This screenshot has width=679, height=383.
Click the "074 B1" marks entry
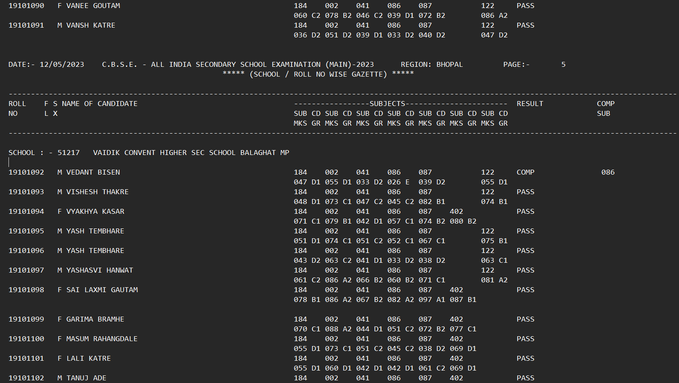(494, 202)
